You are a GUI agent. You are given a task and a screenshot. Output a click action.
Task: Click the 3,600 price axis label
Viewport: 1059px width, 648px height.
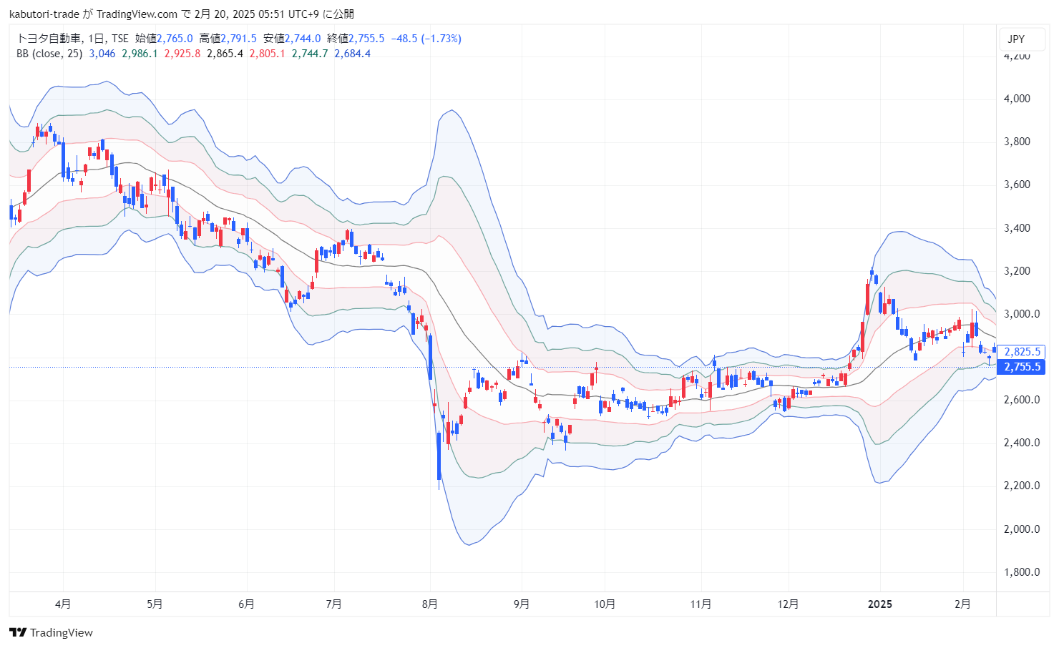pos(1017,185)
